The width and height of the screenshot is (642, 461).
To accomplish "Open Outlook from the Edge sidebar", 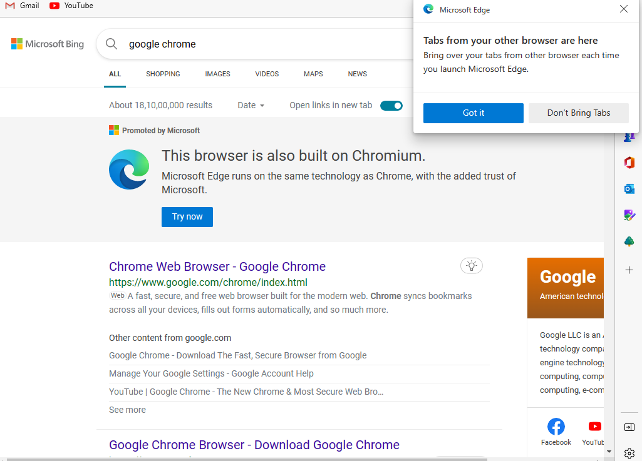I will (629, 188).
